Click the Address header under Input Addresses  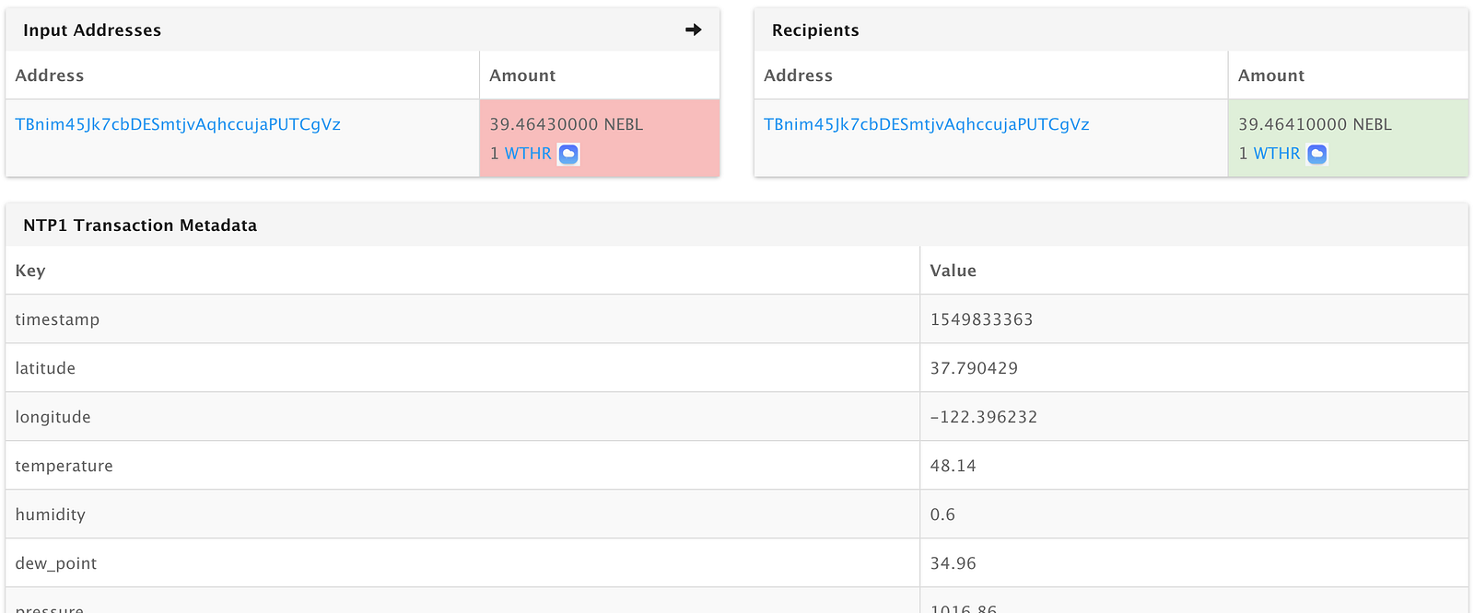(x=50, y=75)
